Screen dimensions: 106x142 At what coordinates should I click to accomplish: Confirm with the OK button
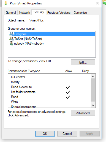(x=45, y=133)
